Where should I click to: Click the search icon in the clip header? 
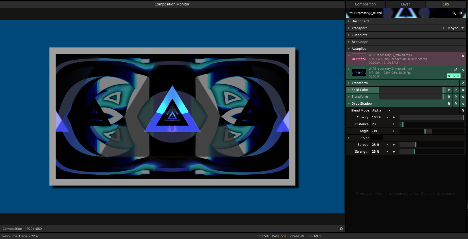pos(454,13)
